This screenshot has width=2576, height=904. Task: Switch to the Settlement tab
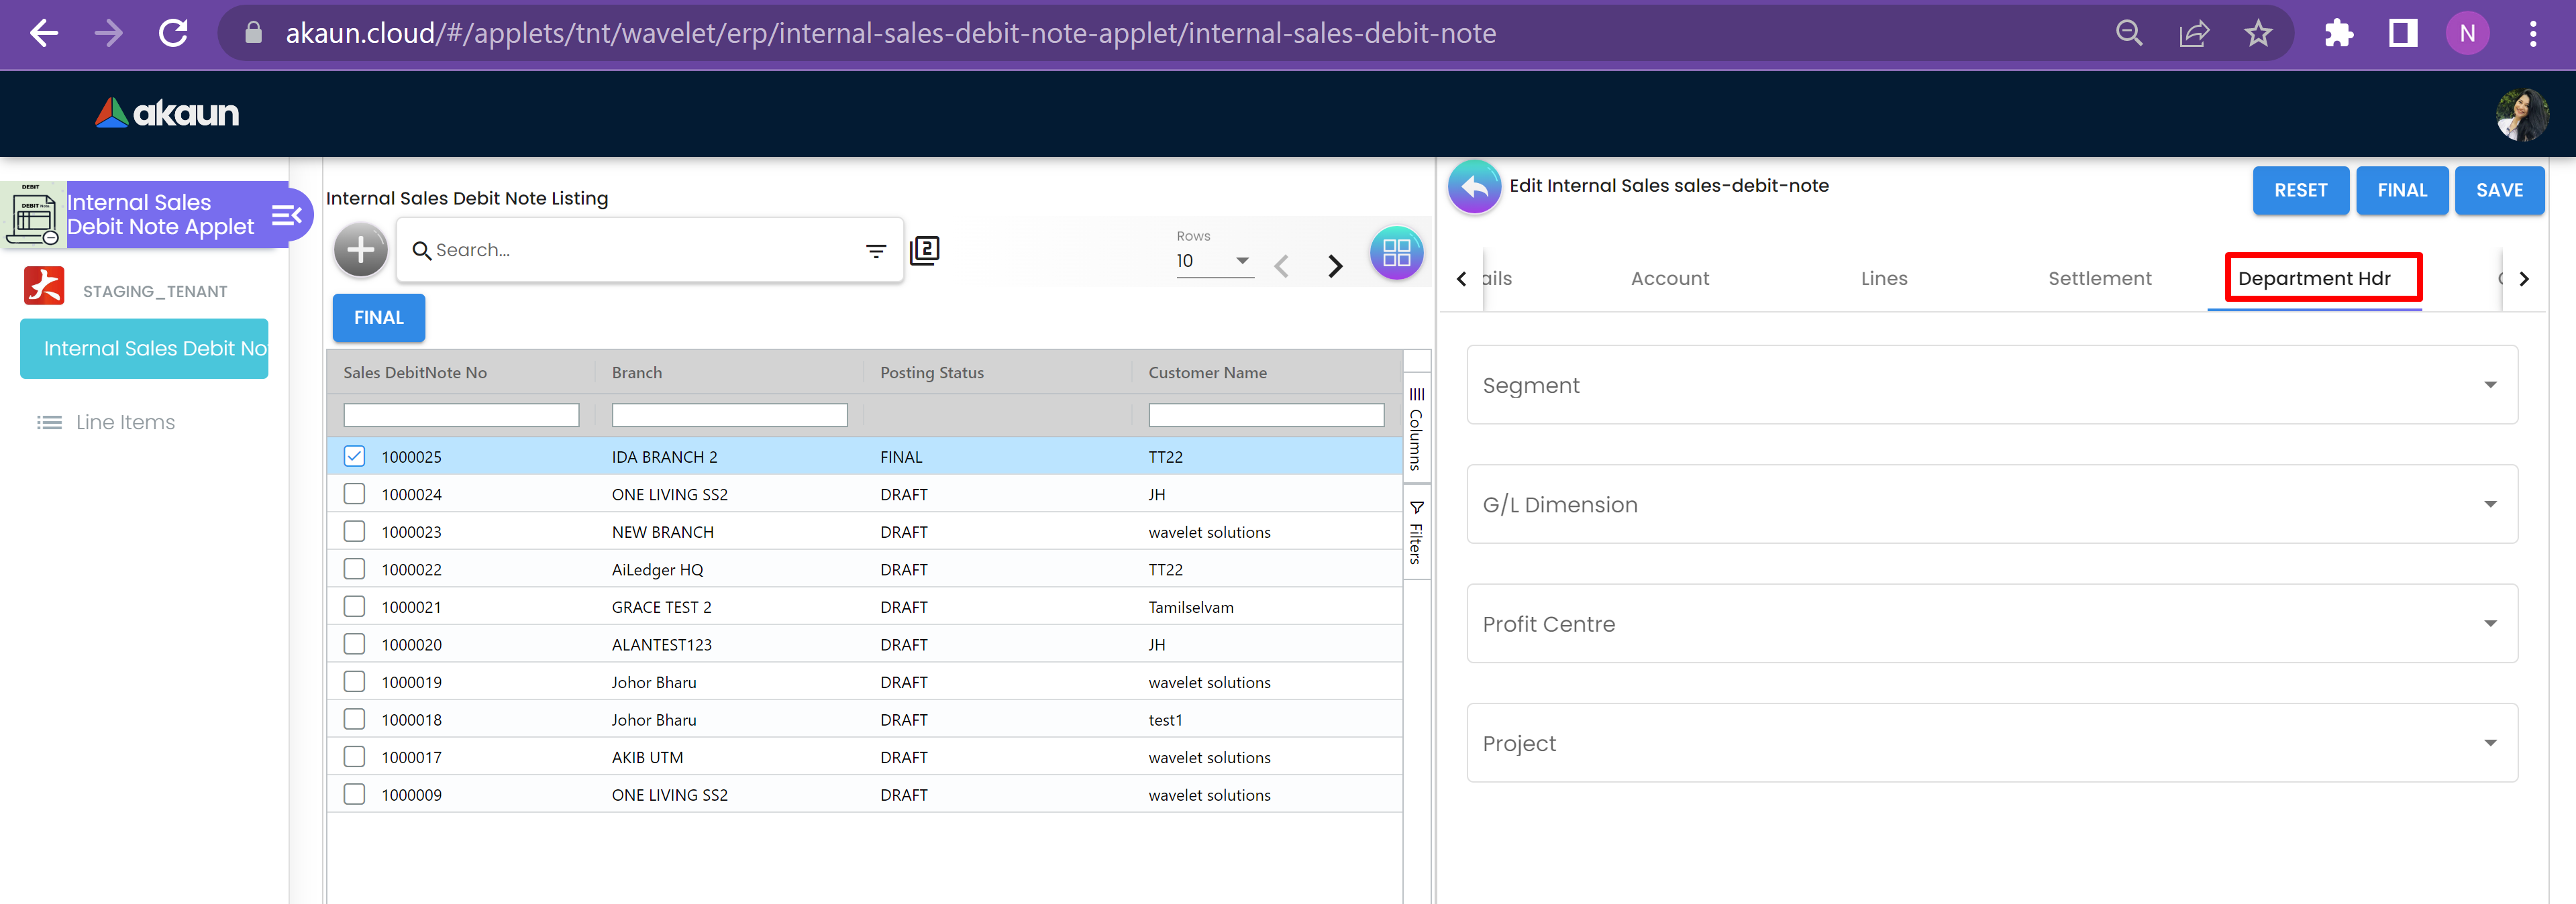[x=2098, y=279]
